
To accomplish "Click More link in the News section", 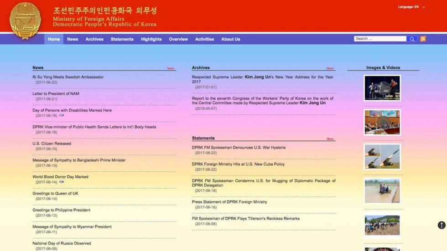I will click(x=171, y=69).
